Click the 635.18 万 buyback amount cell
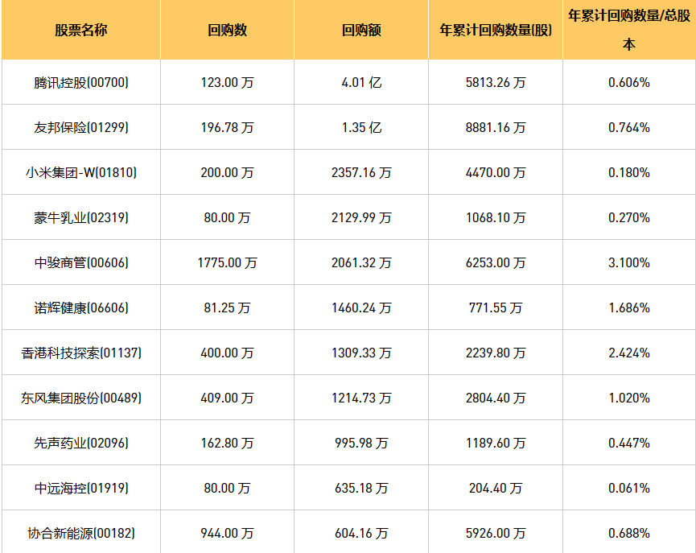Image resolution: width=696 pixels, height=553 pixels. (361, 488)
